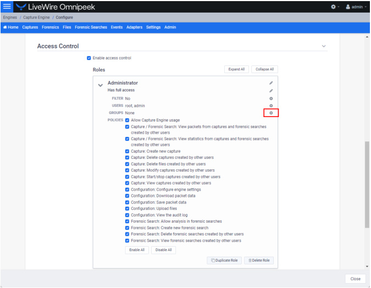The image size is (371, 288).
Task: Toggle View packets from captures policy checkbox
Action: click(127, 127)
